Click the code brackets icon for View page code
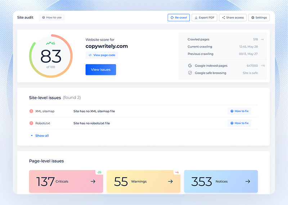 tap(90, 55)
